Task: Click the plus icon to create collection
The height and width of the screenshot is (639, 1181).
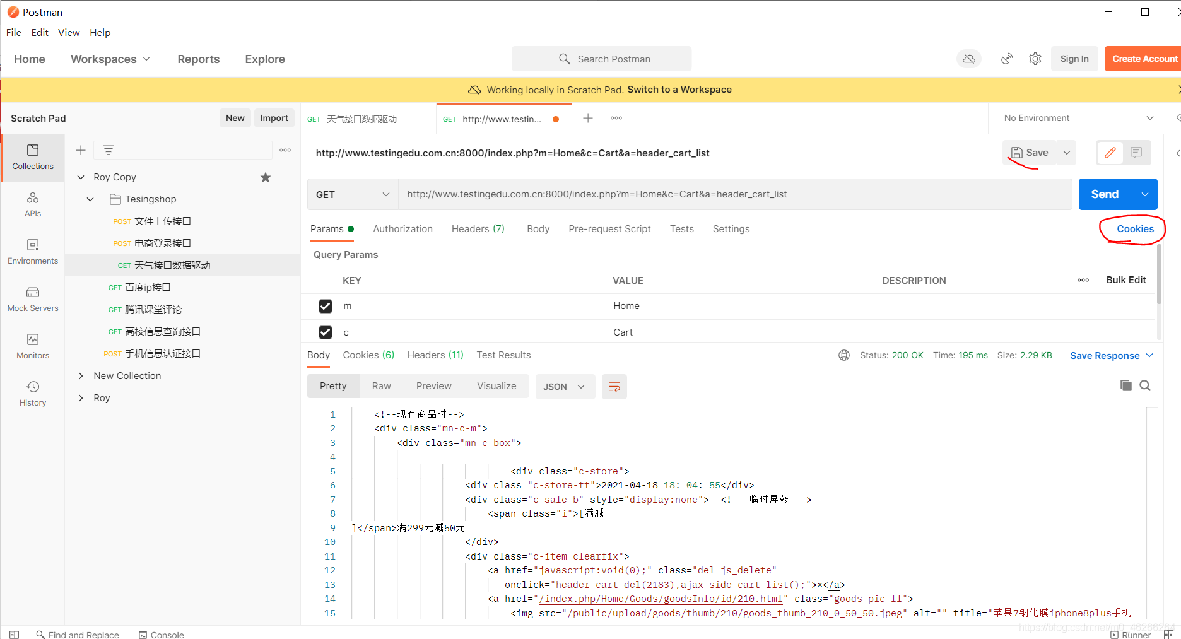Action: coord(81,150)
